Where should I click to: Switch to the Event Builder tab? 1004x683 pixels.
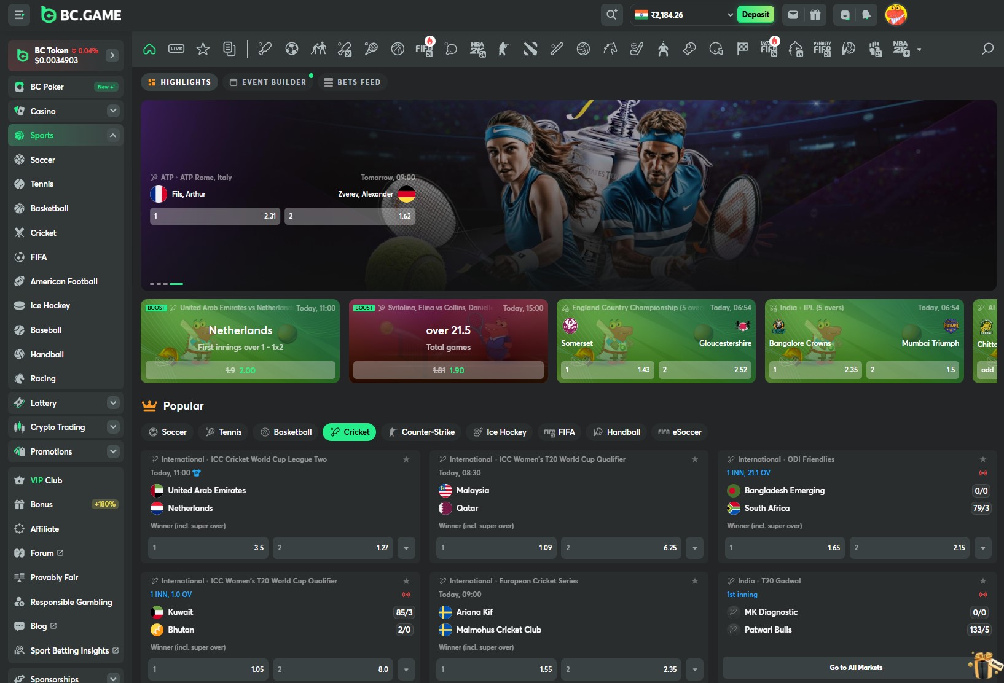pos(268,82)
